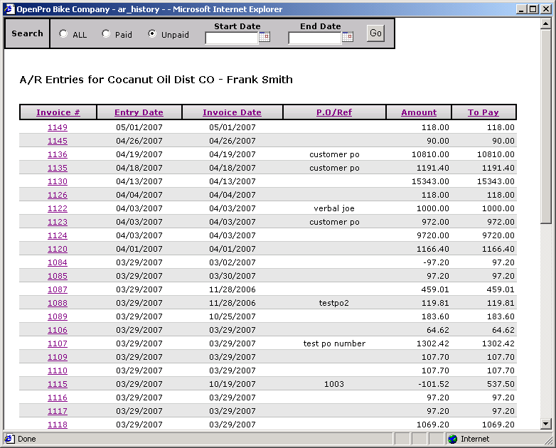Screen dimensions: 556x448
Task: Click the Internet Explorer title bar icon
Action: pos(9,9)
